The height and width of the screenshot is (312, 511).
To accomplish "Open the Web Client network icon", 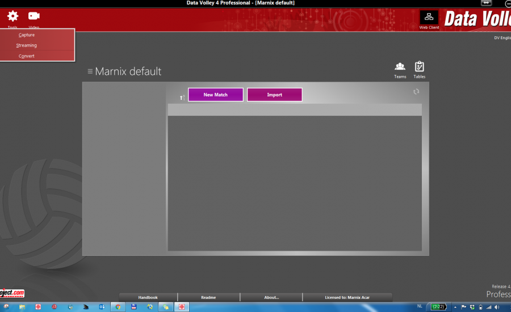I will [429, 16].
